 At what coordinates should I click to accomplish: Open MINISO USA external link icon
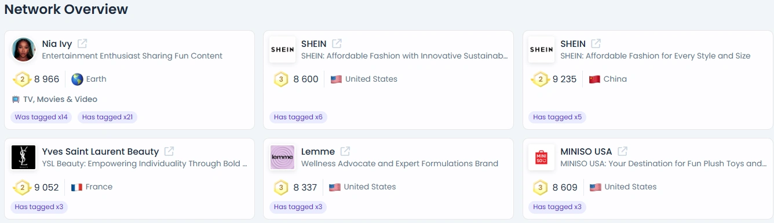click(x=622, y=151)
